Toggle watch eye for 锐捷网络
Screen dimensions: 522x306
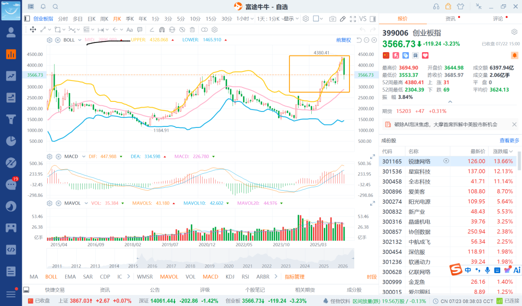point(446,161)
